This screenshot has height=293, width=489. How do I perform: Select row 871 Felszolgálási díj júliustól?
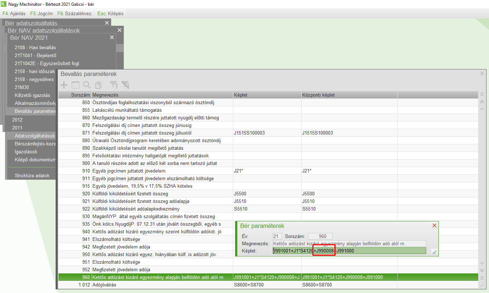pos(268,133)
